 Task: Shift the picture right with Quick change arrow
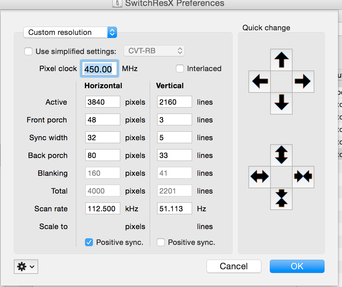coord(303,82)
